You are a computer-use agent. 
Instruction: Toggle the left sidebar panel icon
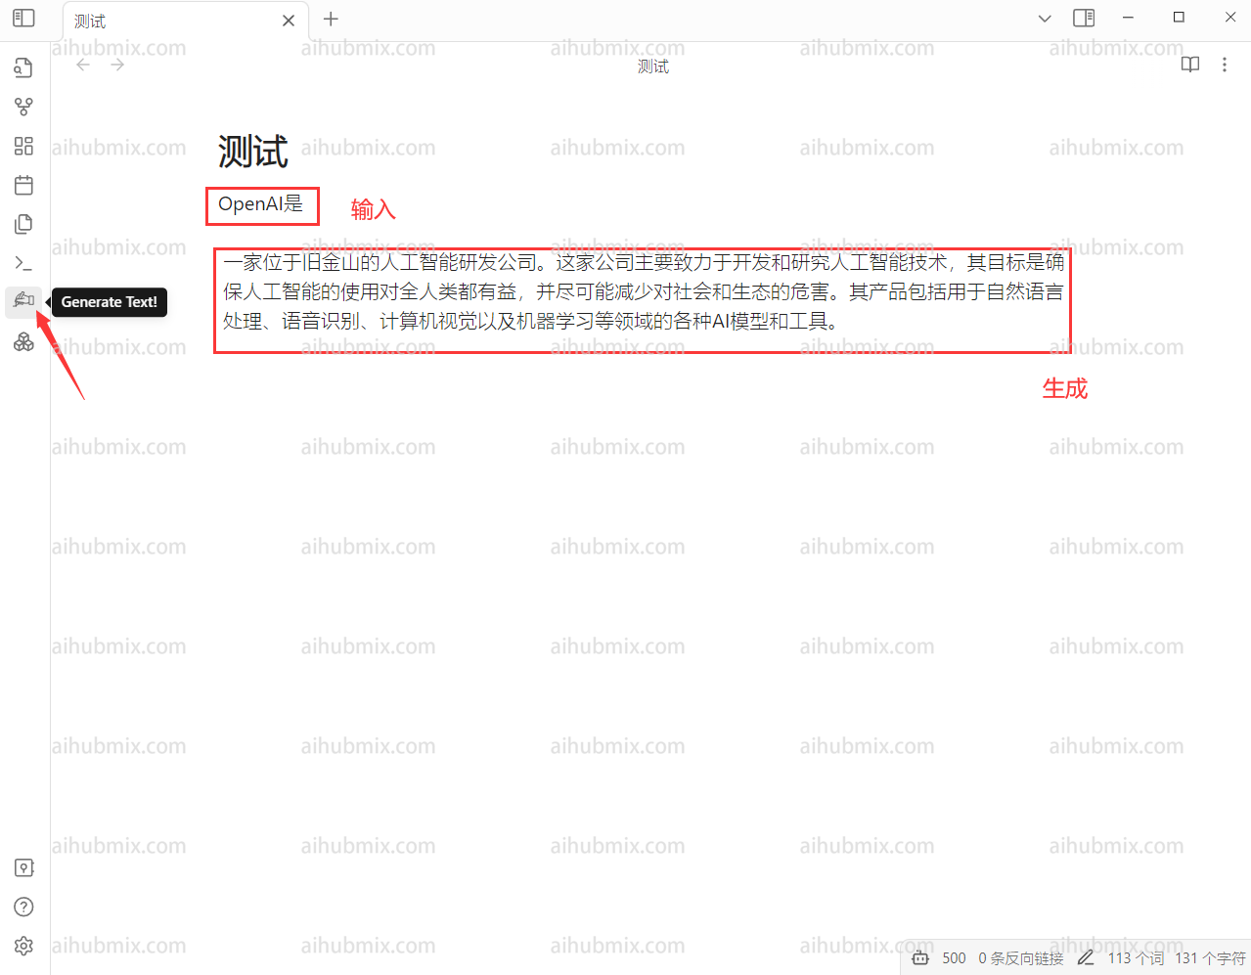(x=24, y=18)
